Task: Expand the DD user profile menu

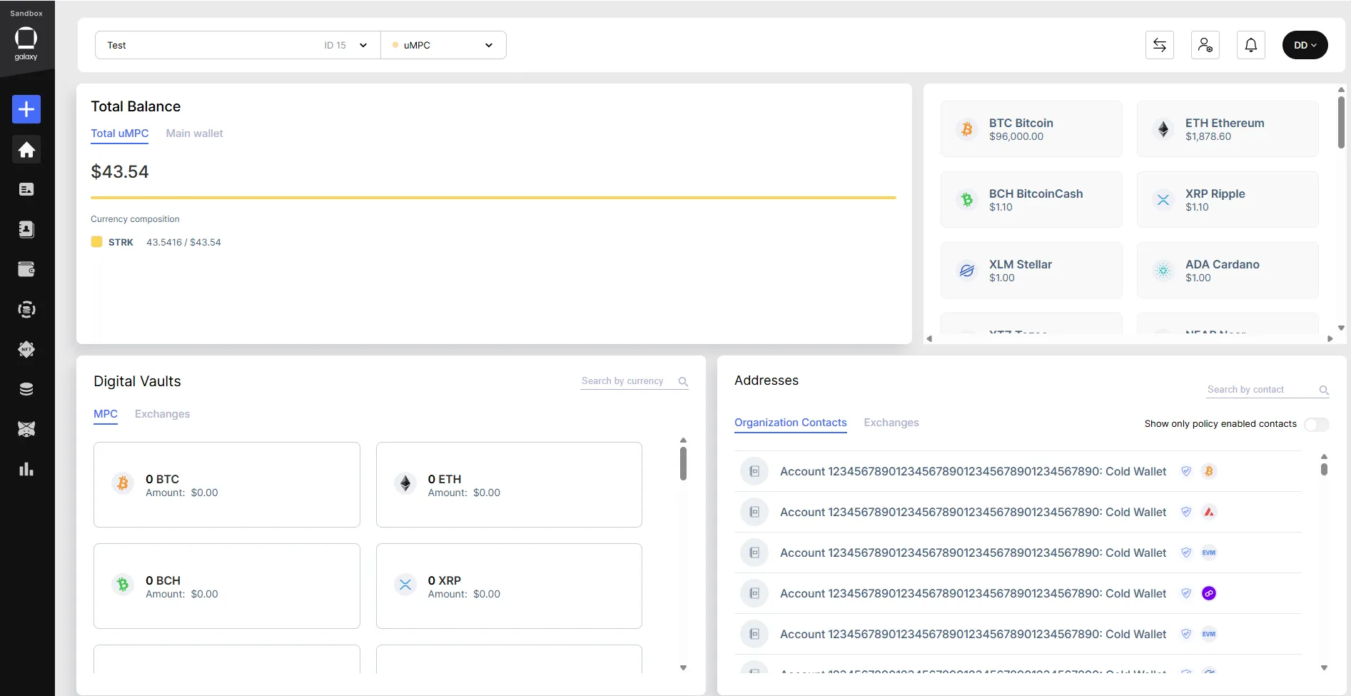Action: click(1305, 45)
